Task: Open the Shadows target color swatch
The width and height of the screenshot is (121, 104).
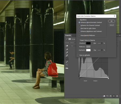Action: [88, 43]
